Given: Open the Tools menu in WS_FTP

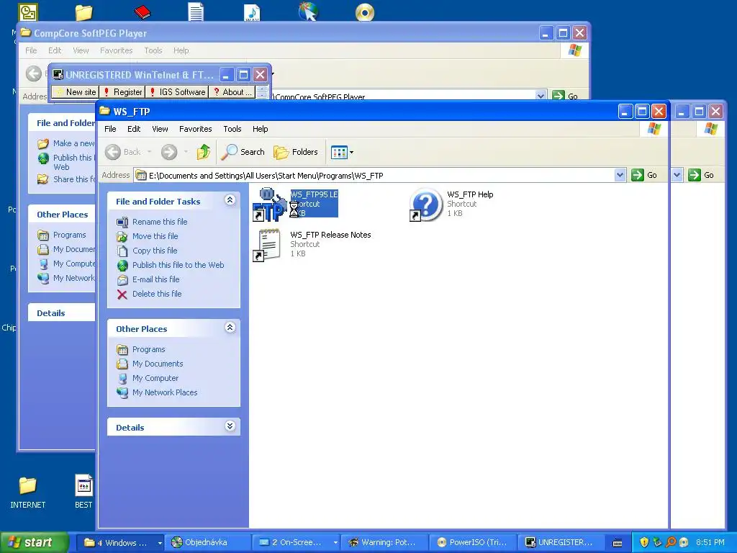Looking at the screenshot, I should [232, 129].
